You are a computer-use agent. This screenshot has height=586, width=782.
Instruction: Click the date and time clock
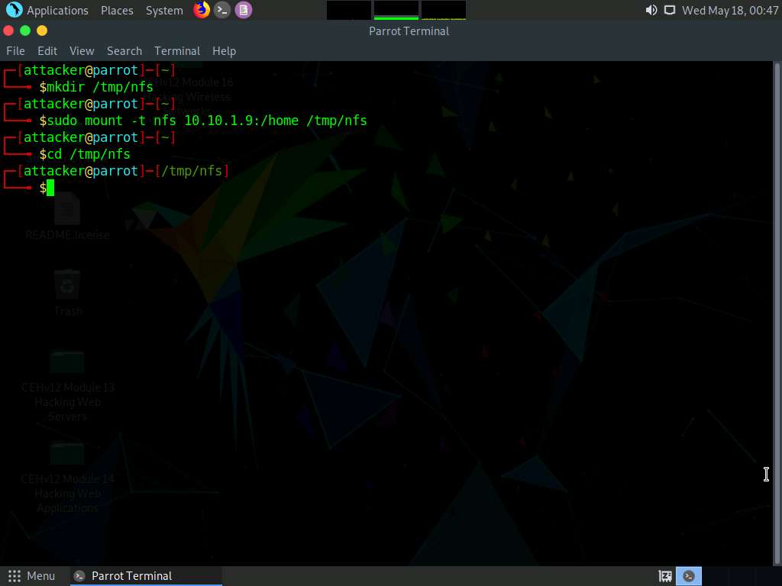(729, 10)
